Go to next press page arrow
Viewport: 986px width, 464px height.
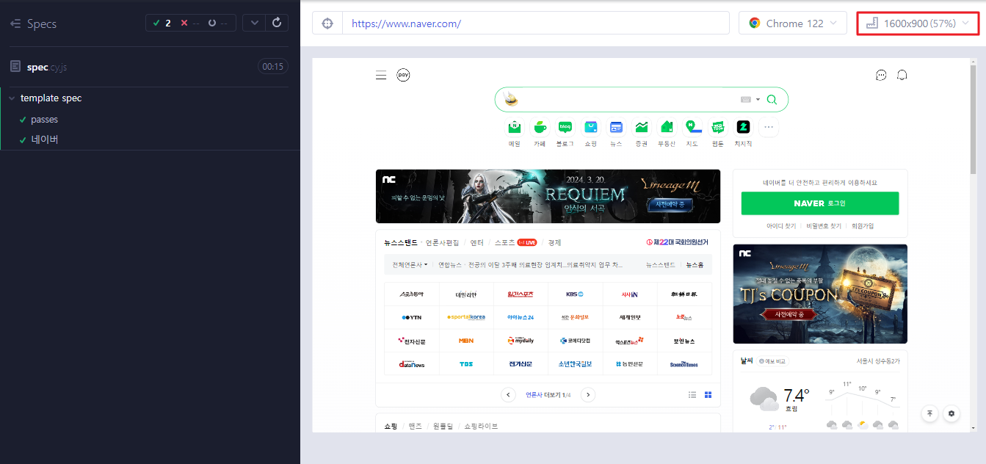(587, 395)
